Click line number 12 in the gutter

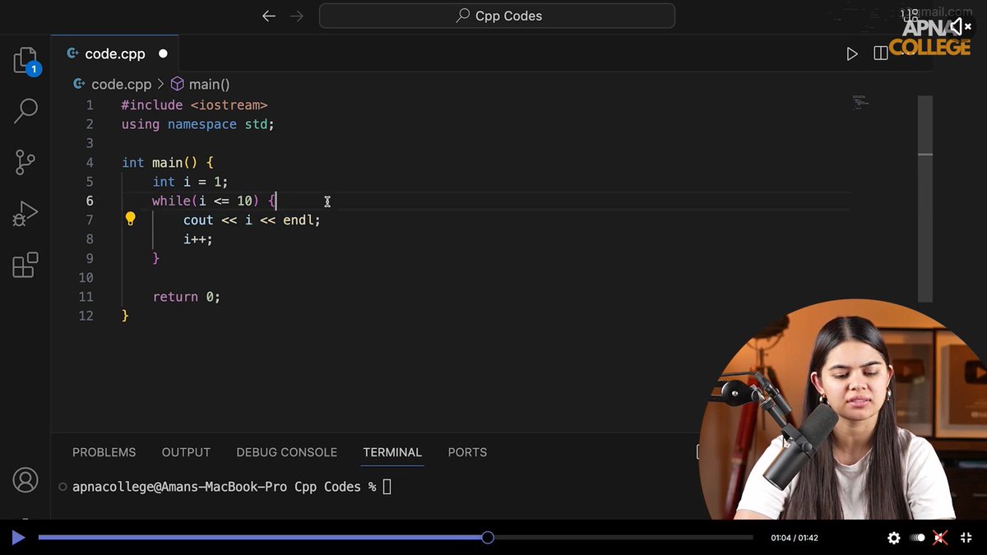(86, 316)
